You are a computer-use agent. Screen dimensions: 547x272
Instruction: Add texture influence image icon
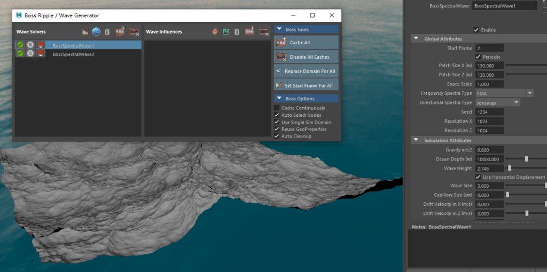point(226,31)
